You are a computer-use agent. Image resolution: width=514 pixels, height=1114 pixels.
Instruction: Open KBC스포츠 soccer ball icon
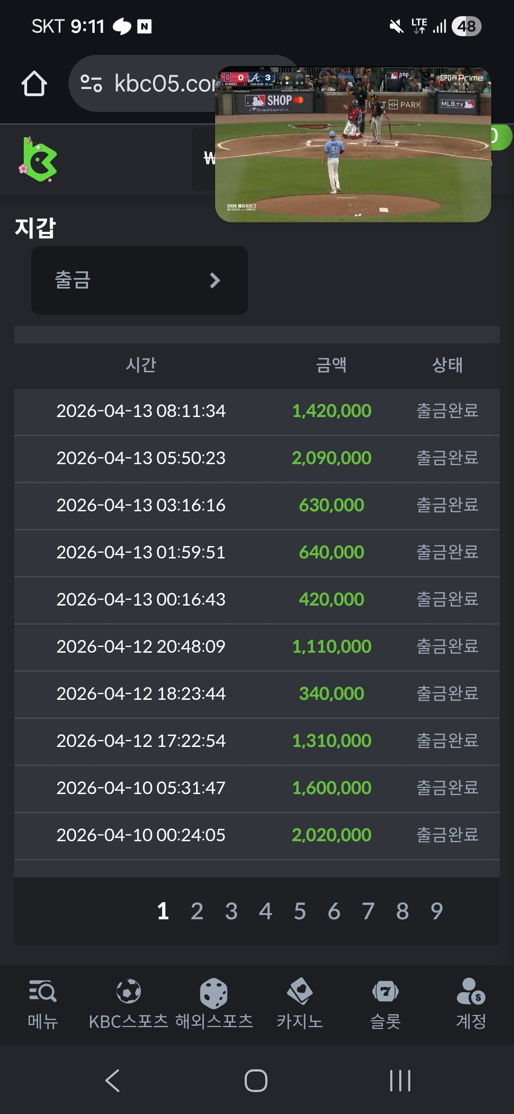click(128, 992)
